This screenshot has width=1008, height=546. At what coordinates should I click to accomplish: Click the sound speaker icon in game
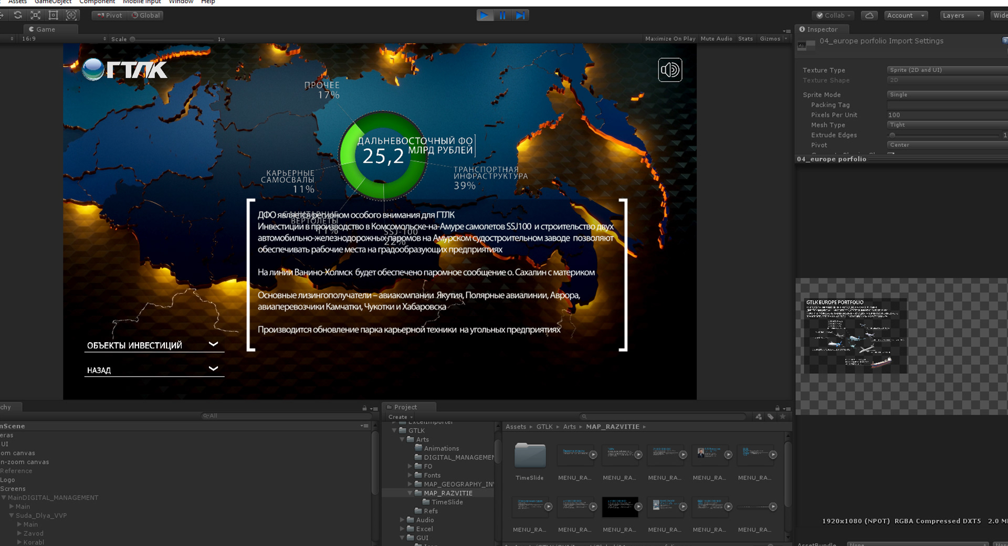tap(670, 70)
